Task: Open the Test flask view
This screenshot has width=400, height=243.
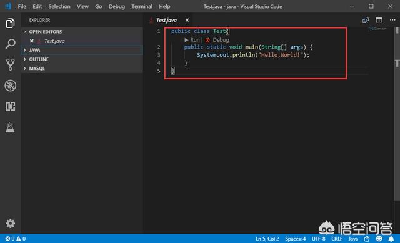Action: (10, 127)
